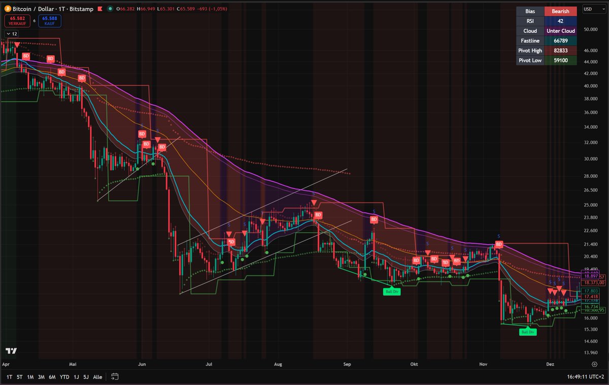The image size is (609, 385).
Task: Click the orange Bitcoin symbol logo
Action: tap(7, 9)
